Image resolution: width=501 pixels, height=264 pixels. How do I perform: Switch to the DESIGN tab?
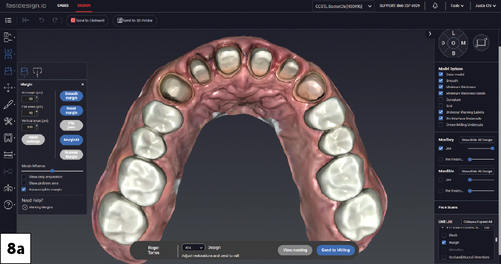[84, 5]
